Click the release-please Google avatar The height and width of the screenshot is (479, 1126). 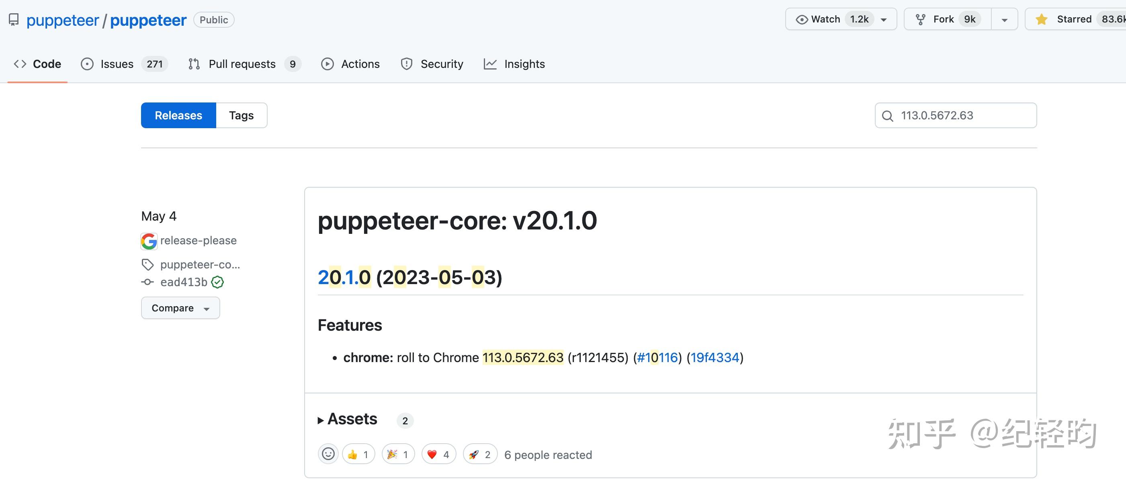(149, 241)
